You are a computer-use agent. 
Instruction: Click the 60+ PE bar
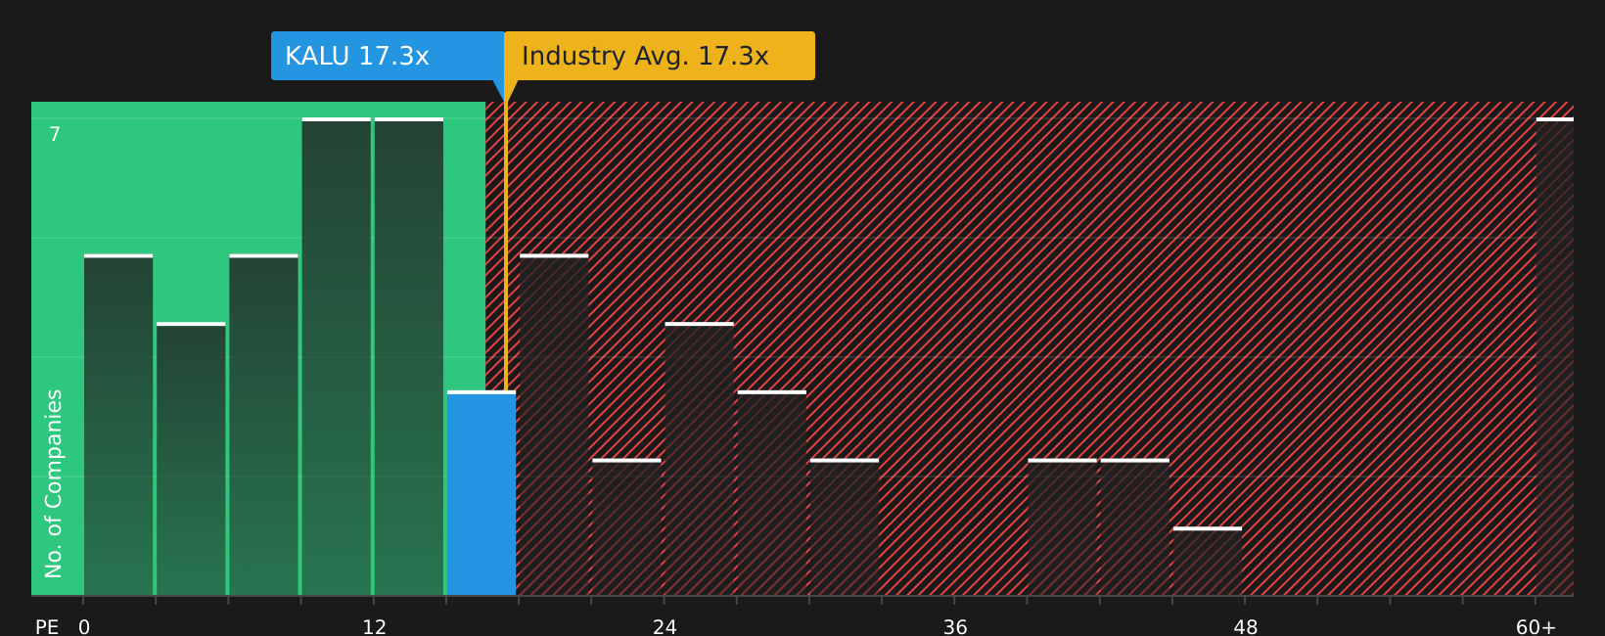coord(1554,357)
